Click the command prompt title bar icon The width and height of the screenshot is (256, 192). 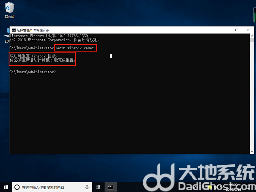click(x=14, y=30)
